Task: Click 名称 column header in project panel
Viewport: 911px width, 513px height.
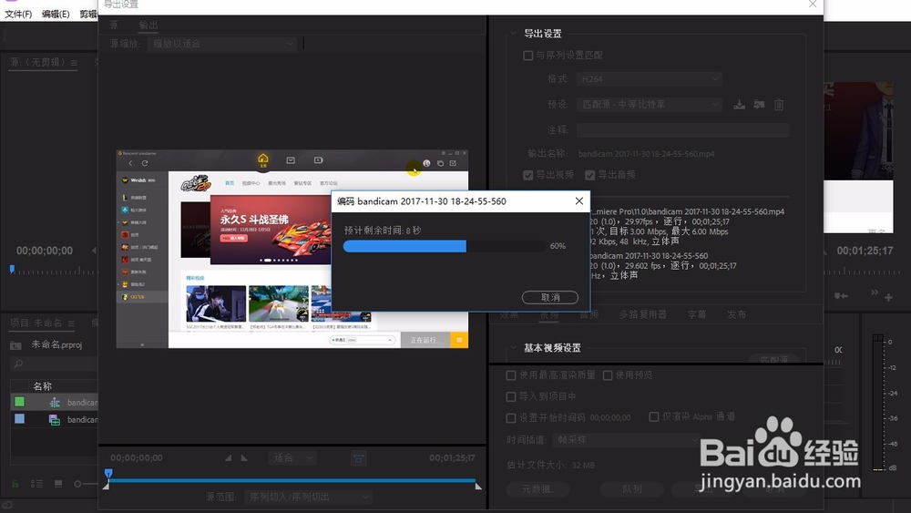Action: point(43,385)
